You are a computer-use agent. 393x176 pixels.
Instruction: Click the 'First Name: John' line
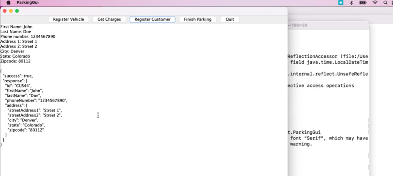coord(16,27)
